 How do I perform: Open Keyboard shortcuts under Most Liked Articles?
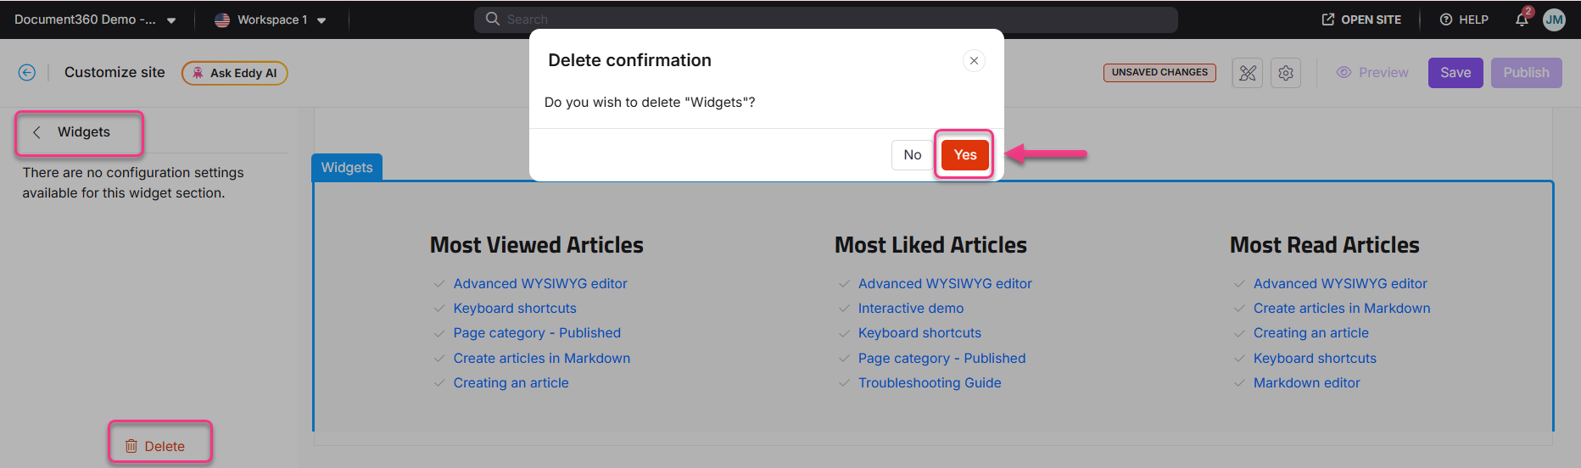click(x=919, y=332)
